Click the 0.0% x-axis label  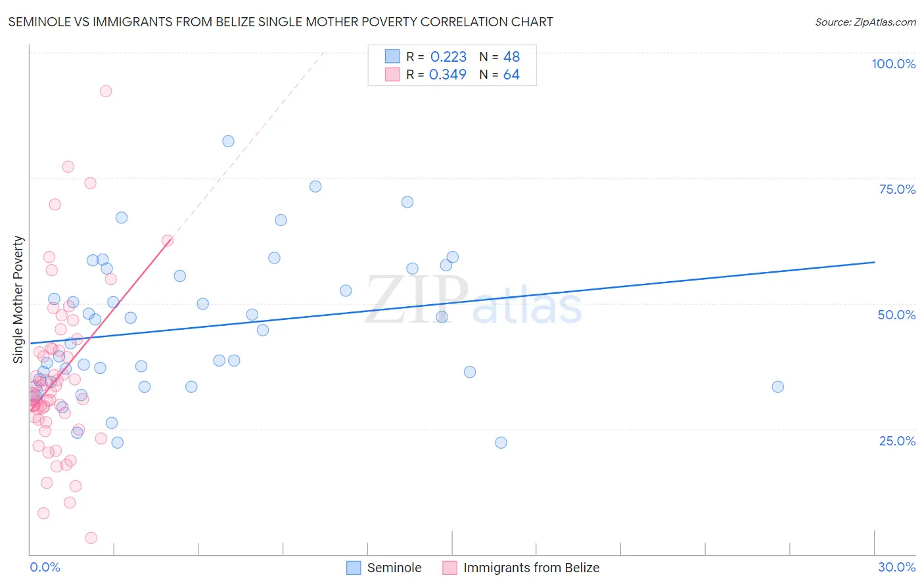tap(45, 567)
